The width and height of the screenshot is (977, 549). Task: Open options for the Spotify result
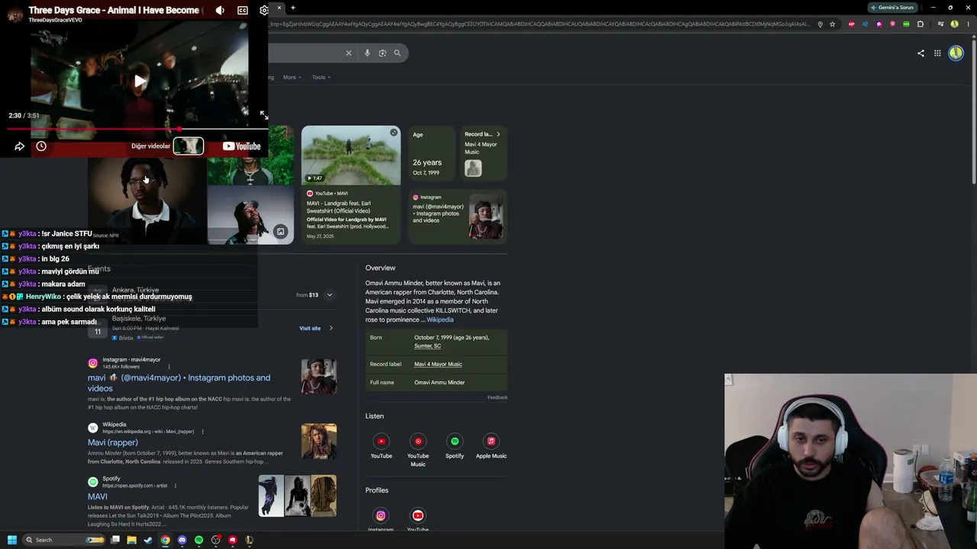pos(175,486)
